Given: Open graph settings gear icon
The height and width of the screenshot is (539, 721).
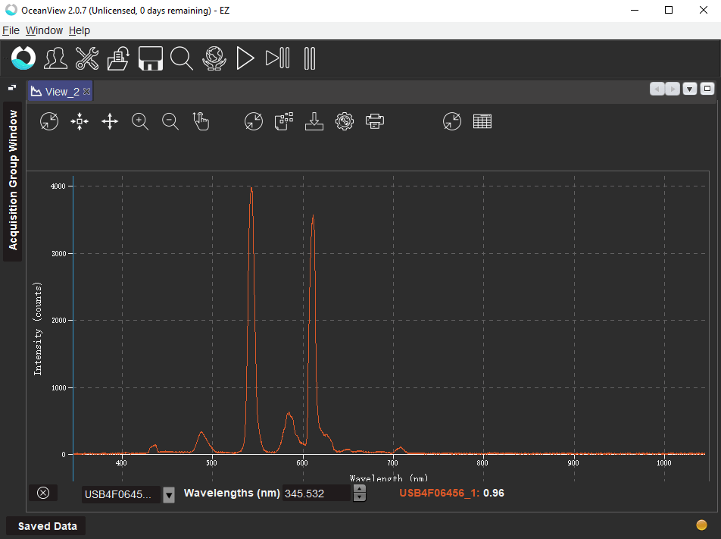Looking at the screenshot, I should (x=345, y=121).
